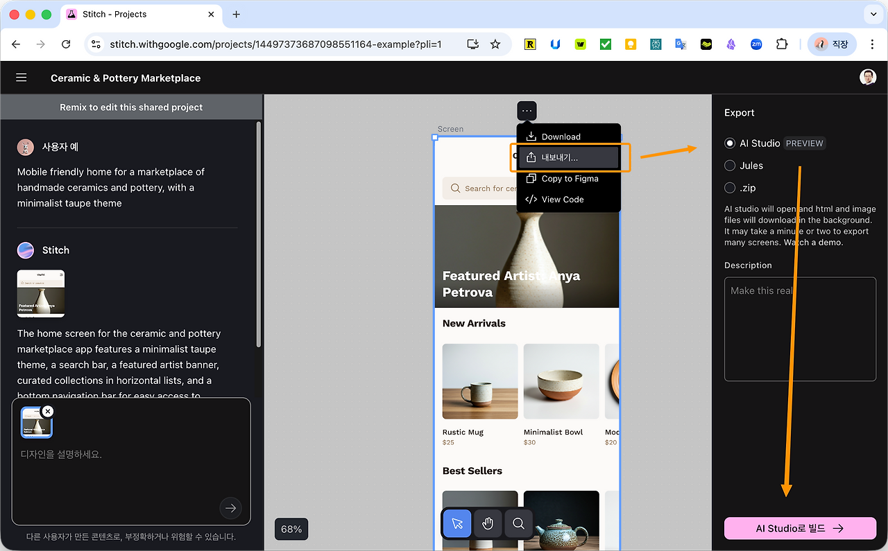Image resolution: width=888 pixels, height=551 pixels.
Task: Click the 사용자 예 user name
Action: (x=60, y=147)
